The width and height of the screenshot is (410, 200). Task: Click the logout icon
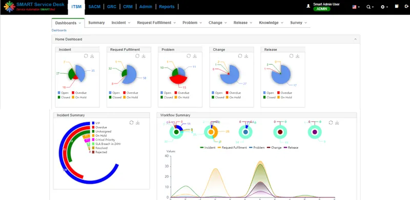(x=406, y=6)
